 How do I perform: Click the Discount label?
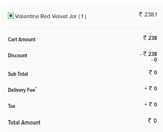(17, 56)
